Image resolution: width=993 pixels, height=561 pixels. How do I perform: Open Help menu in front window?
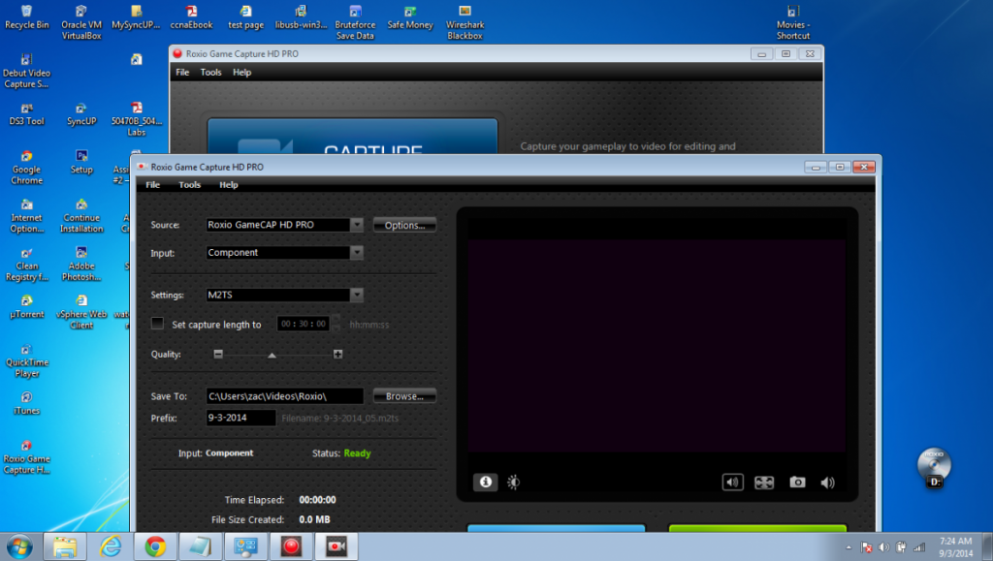click(229, 185)
